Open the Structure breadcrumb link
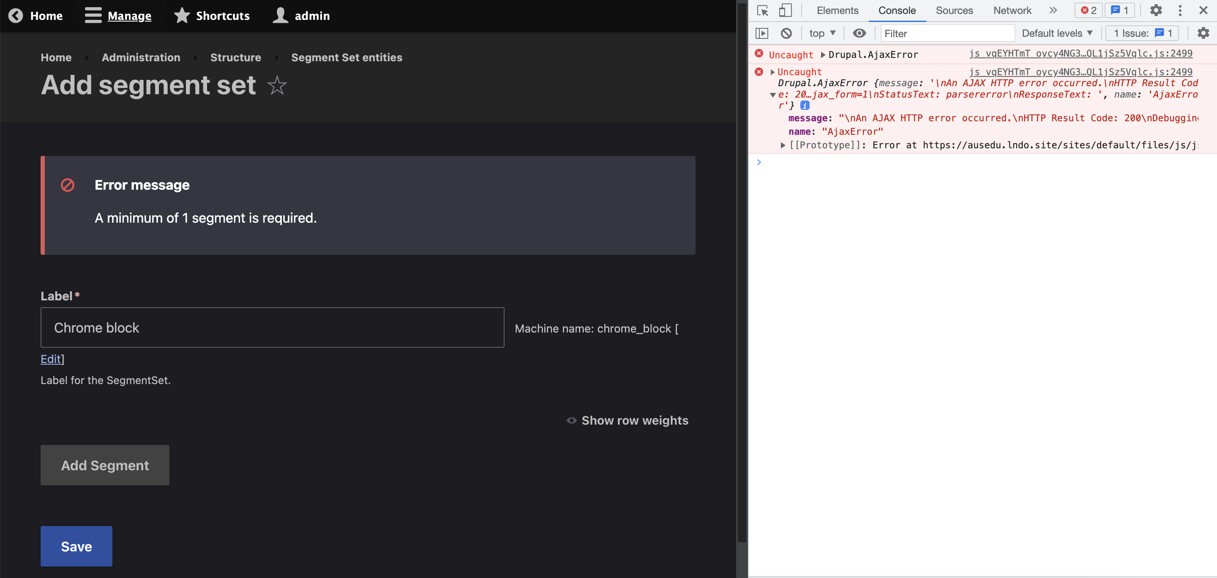1217x578 pixels. click(x=235, y=57)
